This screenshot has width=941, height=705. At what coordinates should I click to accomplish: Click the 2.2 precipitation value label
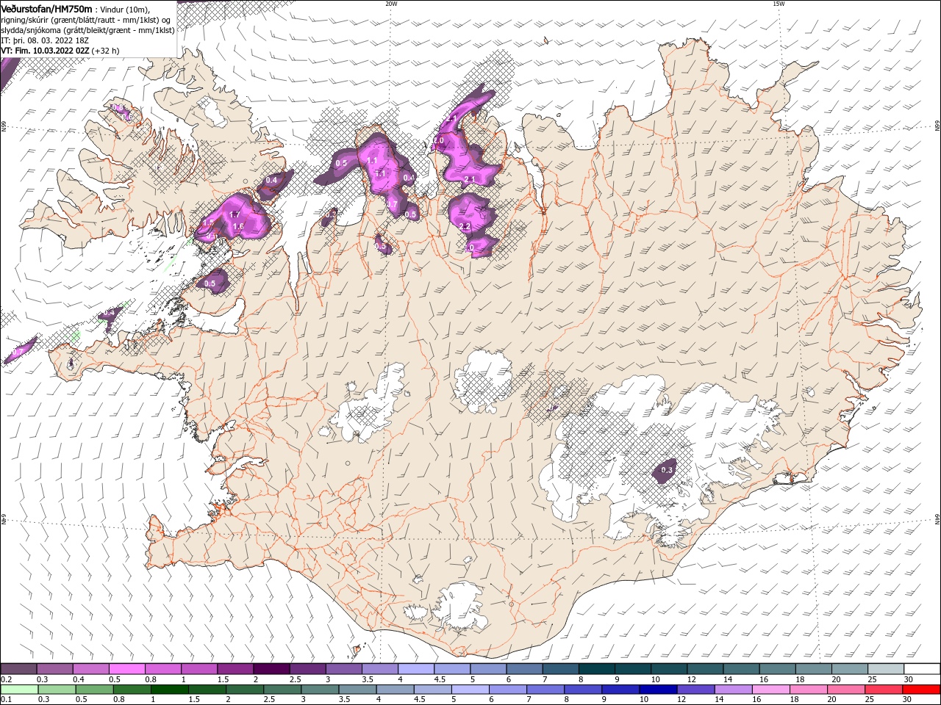tap(465, 226)
